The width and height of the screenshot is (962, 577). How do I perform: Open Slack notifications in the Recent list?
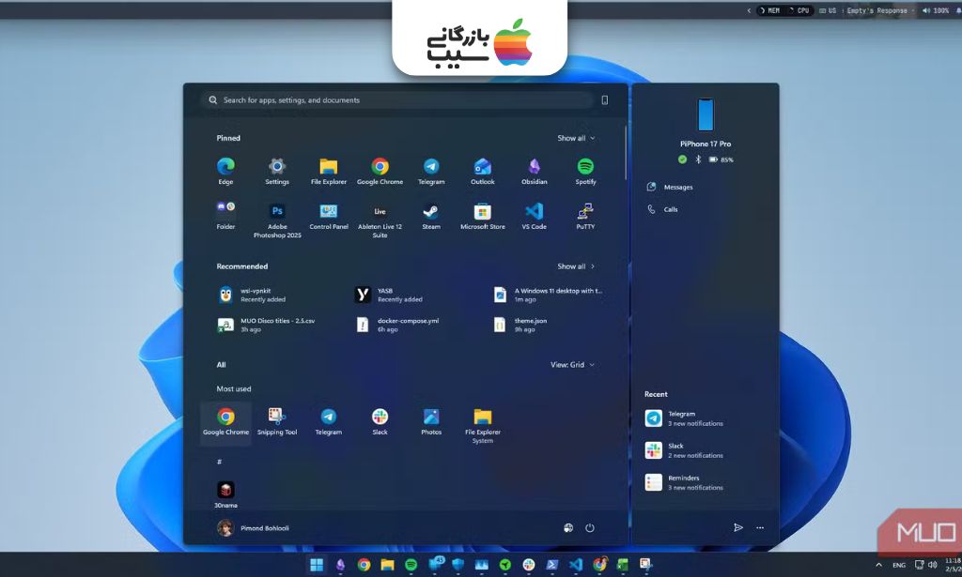(684, 450)
